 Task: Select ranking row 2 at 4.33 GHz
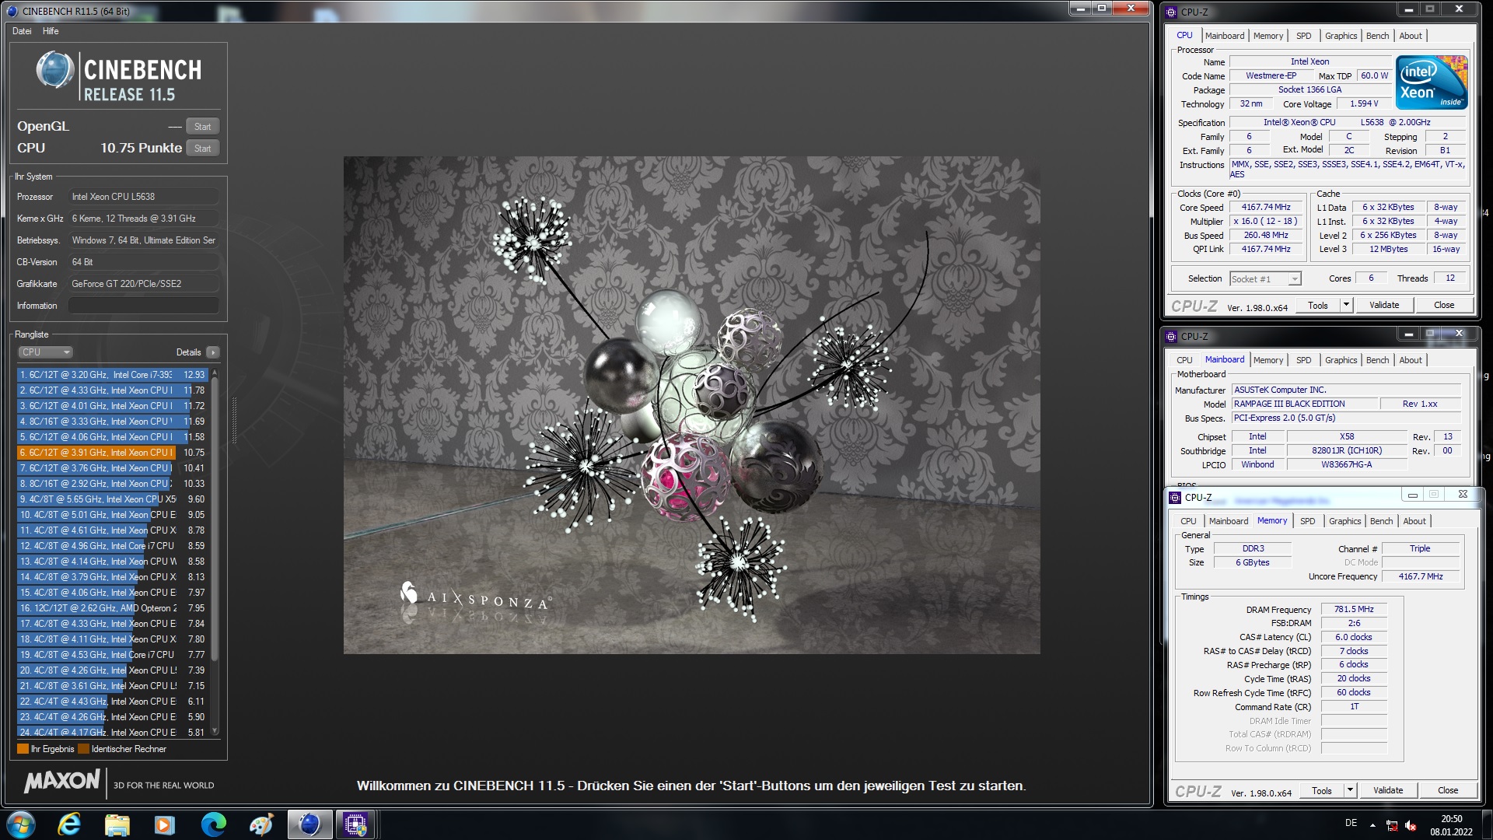(113, 390)
